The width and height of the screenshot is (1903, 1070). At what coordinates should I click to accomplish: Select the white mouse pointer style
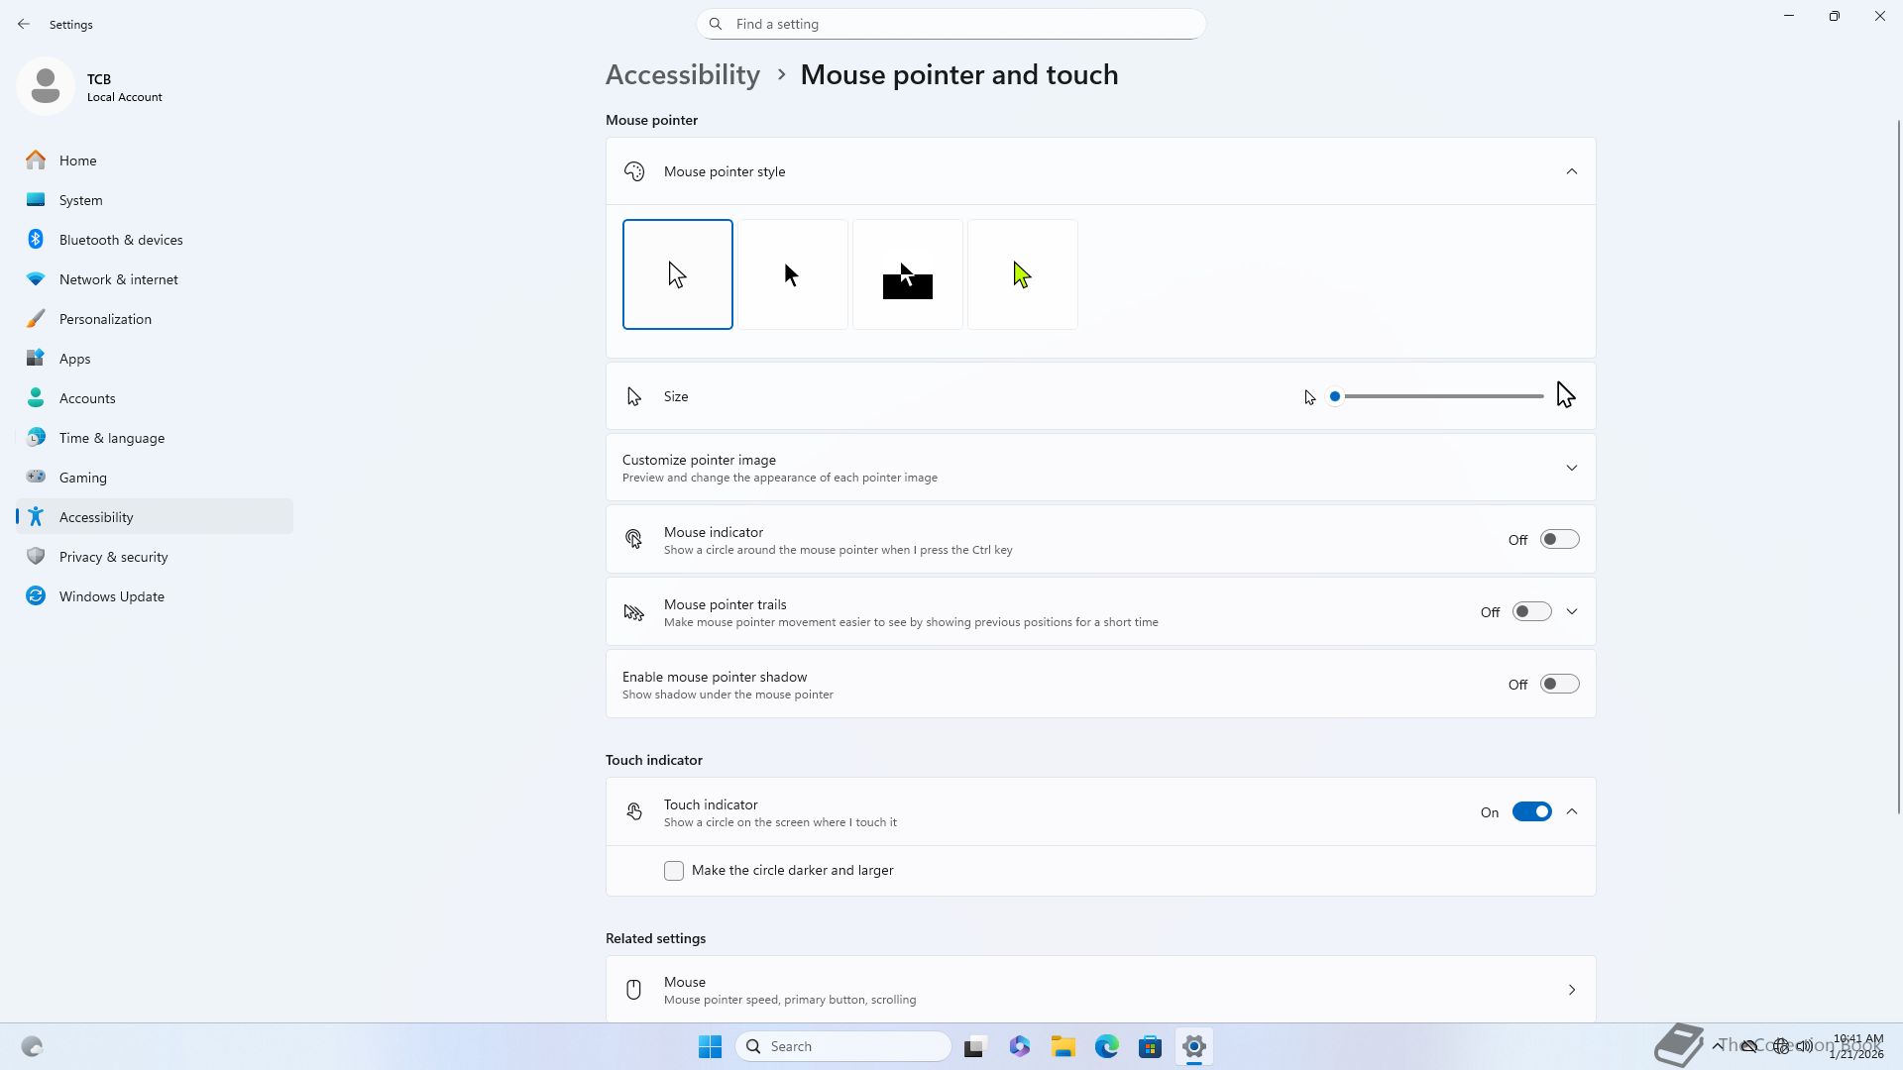point(677,274)
